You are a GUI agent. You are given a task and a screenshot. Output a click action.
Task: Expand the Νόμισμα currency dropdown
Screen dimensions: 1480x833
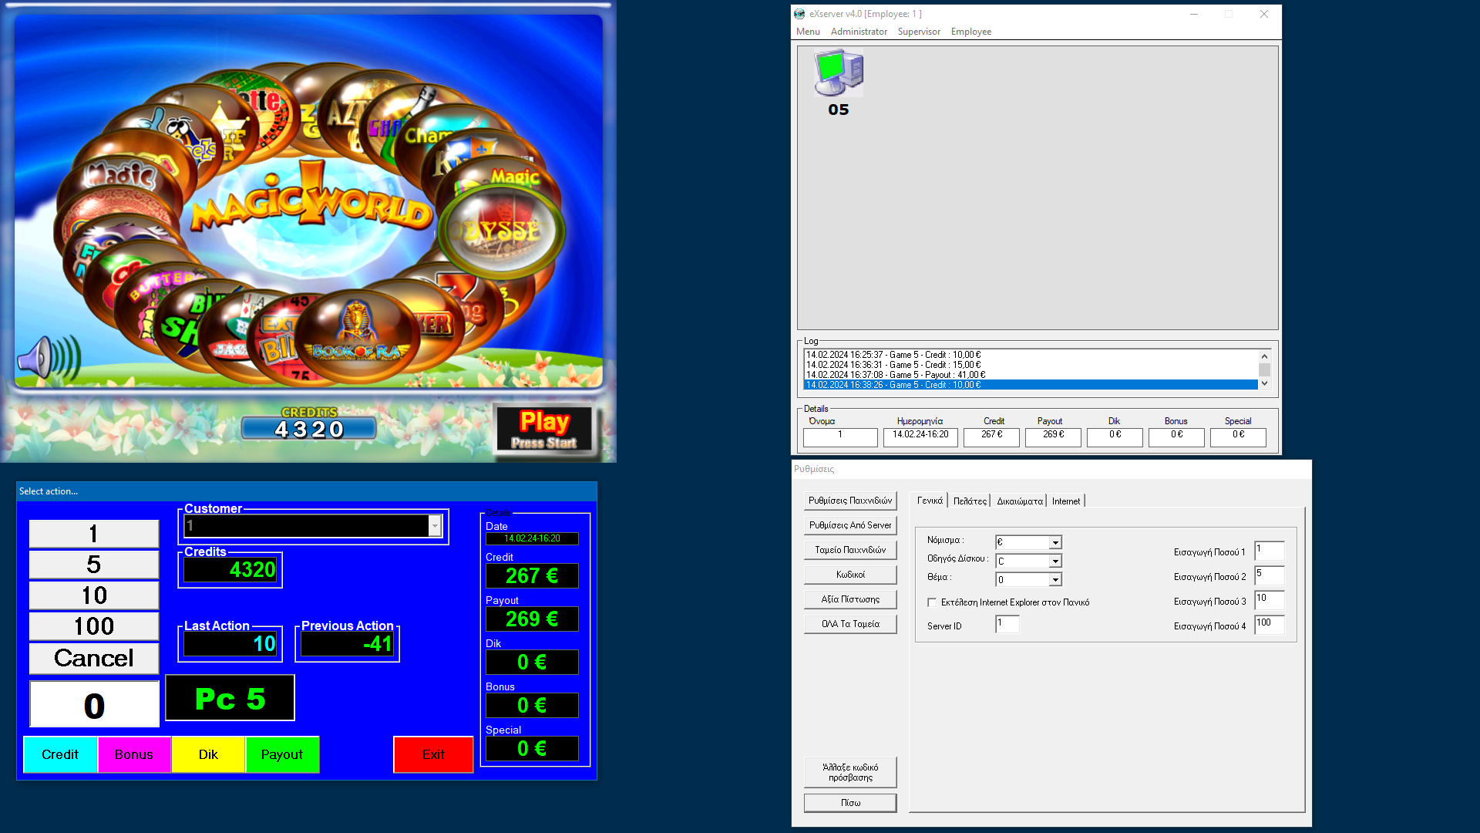click(x=1055, y=543)
